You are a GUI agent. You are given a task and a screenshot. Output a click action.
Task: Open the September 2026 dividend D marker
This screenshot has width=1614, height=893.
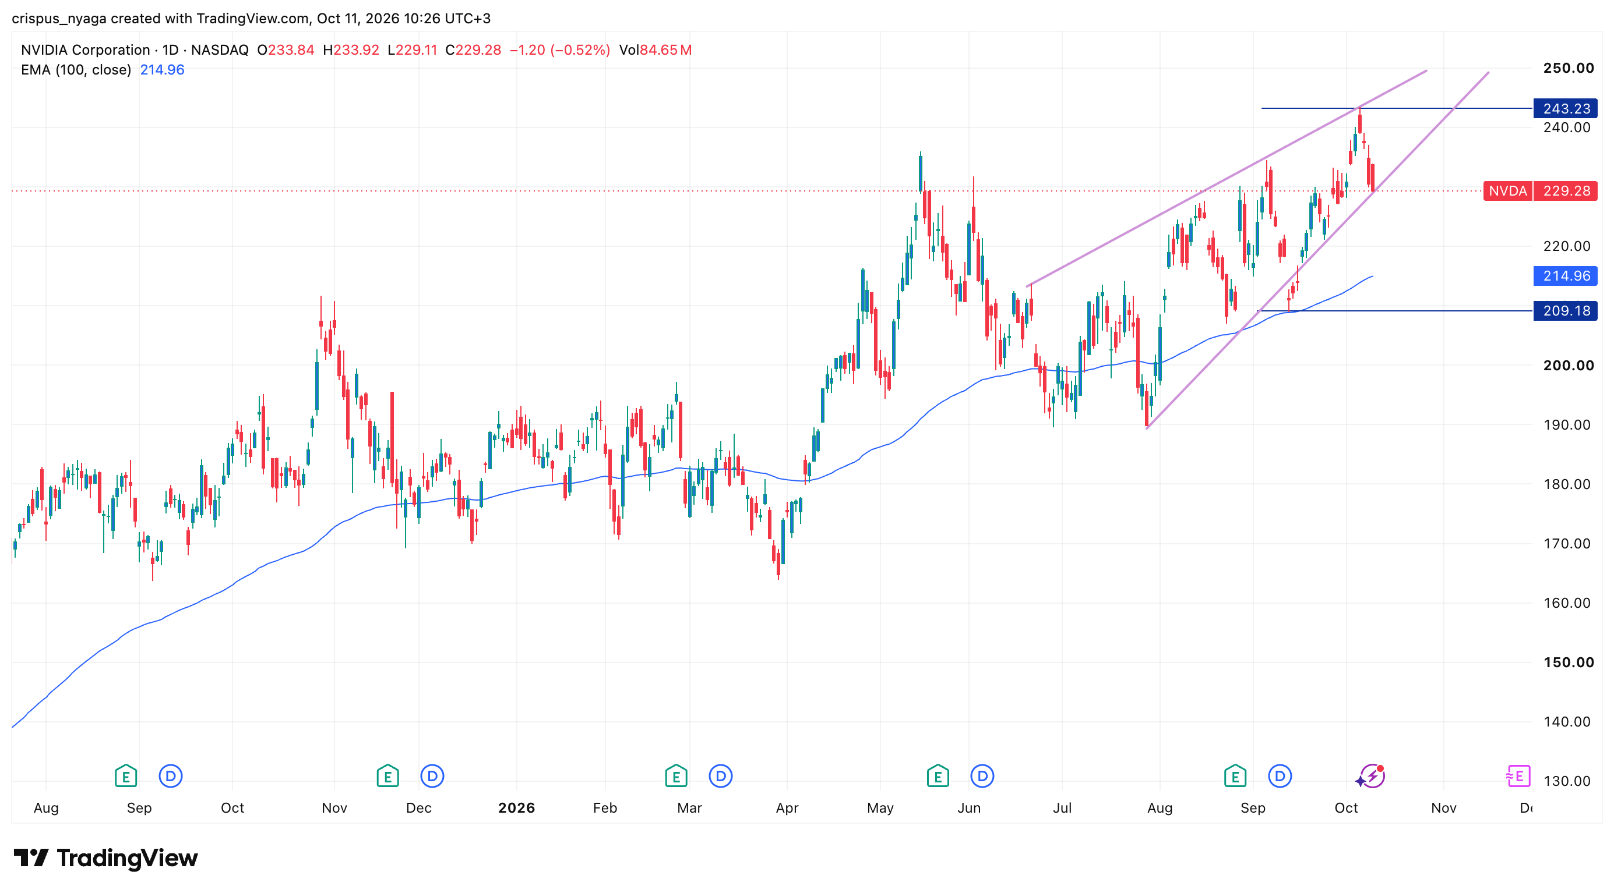1280,776
